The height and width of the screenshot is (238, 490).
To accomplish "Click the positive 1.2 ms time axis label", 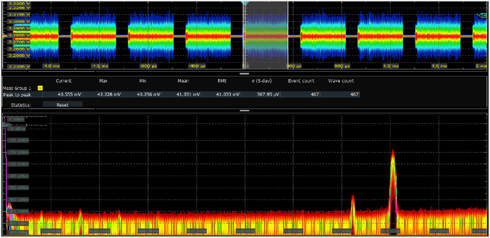I will [391, 66].
